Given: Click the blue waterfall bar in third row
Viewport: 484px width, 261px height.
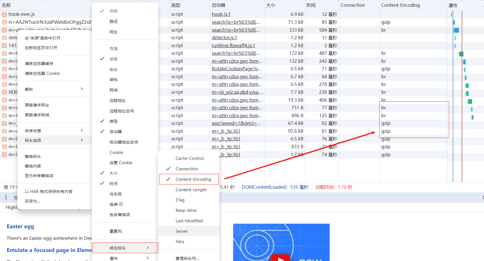Looking at the screenshot, I should [456, 30].
